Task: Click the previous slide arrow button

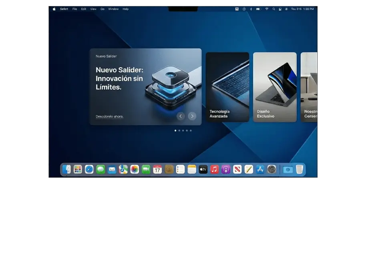Action: point(181,116)
